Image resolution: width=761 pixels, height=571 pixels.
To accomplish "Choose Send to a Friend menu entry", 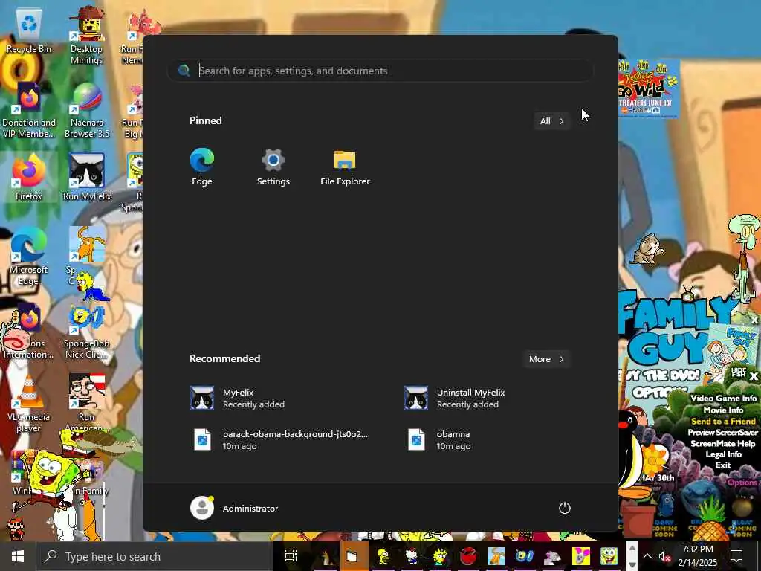I will pyautogui.click(x=723, y=421).
